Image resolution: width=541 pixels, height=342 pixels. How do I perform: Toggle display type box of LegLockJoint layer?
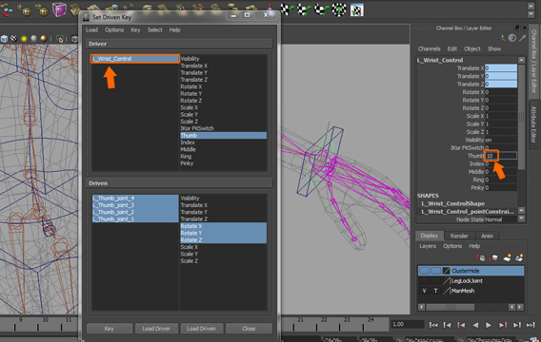[x=436, y=281]
